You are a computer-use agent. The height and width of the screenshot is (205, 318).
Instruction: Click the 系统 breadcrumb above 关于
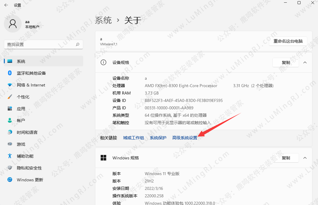click(103, 20)
